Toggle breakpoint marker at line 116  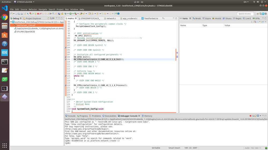pos(66,76)
